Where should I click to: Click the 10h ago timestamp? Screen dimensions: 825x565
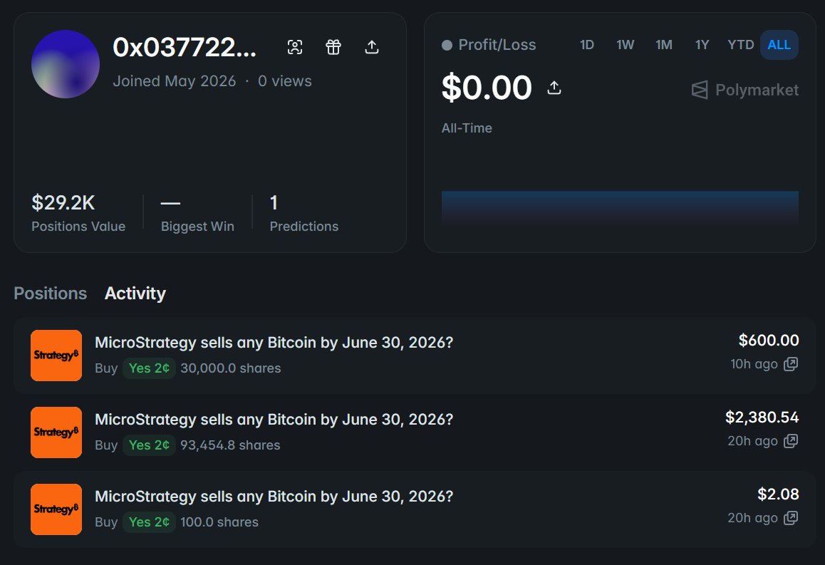click(x=754, y=364)
